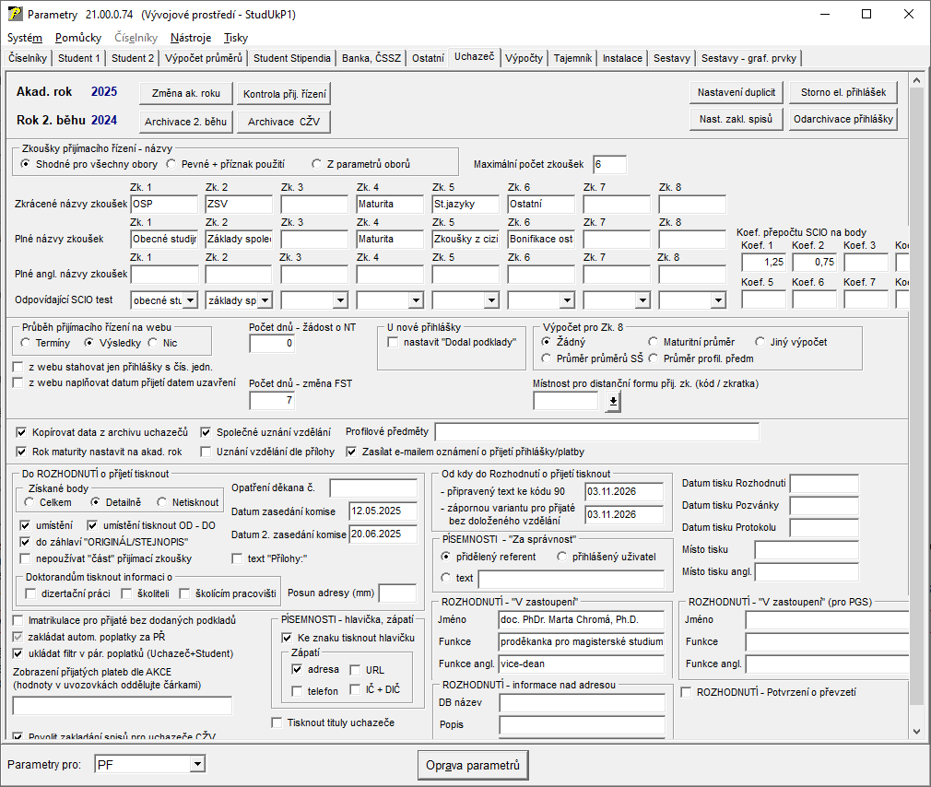Viewport: 931px width, 787px height.
Task: Click the "Změna ak. roku" button
Action: pos(186,93)
